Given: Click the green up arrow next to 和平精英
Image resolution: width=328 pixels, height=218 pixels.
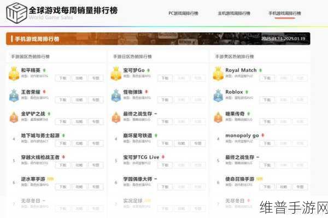Looking at the screenshot, I should (x=44, y=70).
